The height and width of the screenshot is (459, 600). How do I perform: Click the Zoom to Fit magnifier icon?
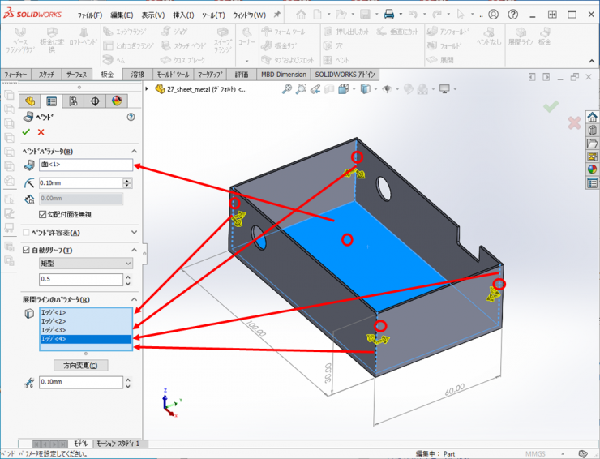click(287, 90)
